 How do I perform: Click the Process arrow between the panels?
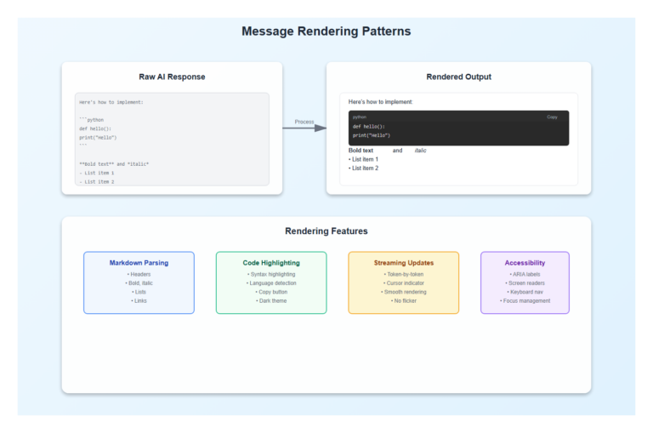[x=304, y=128]
